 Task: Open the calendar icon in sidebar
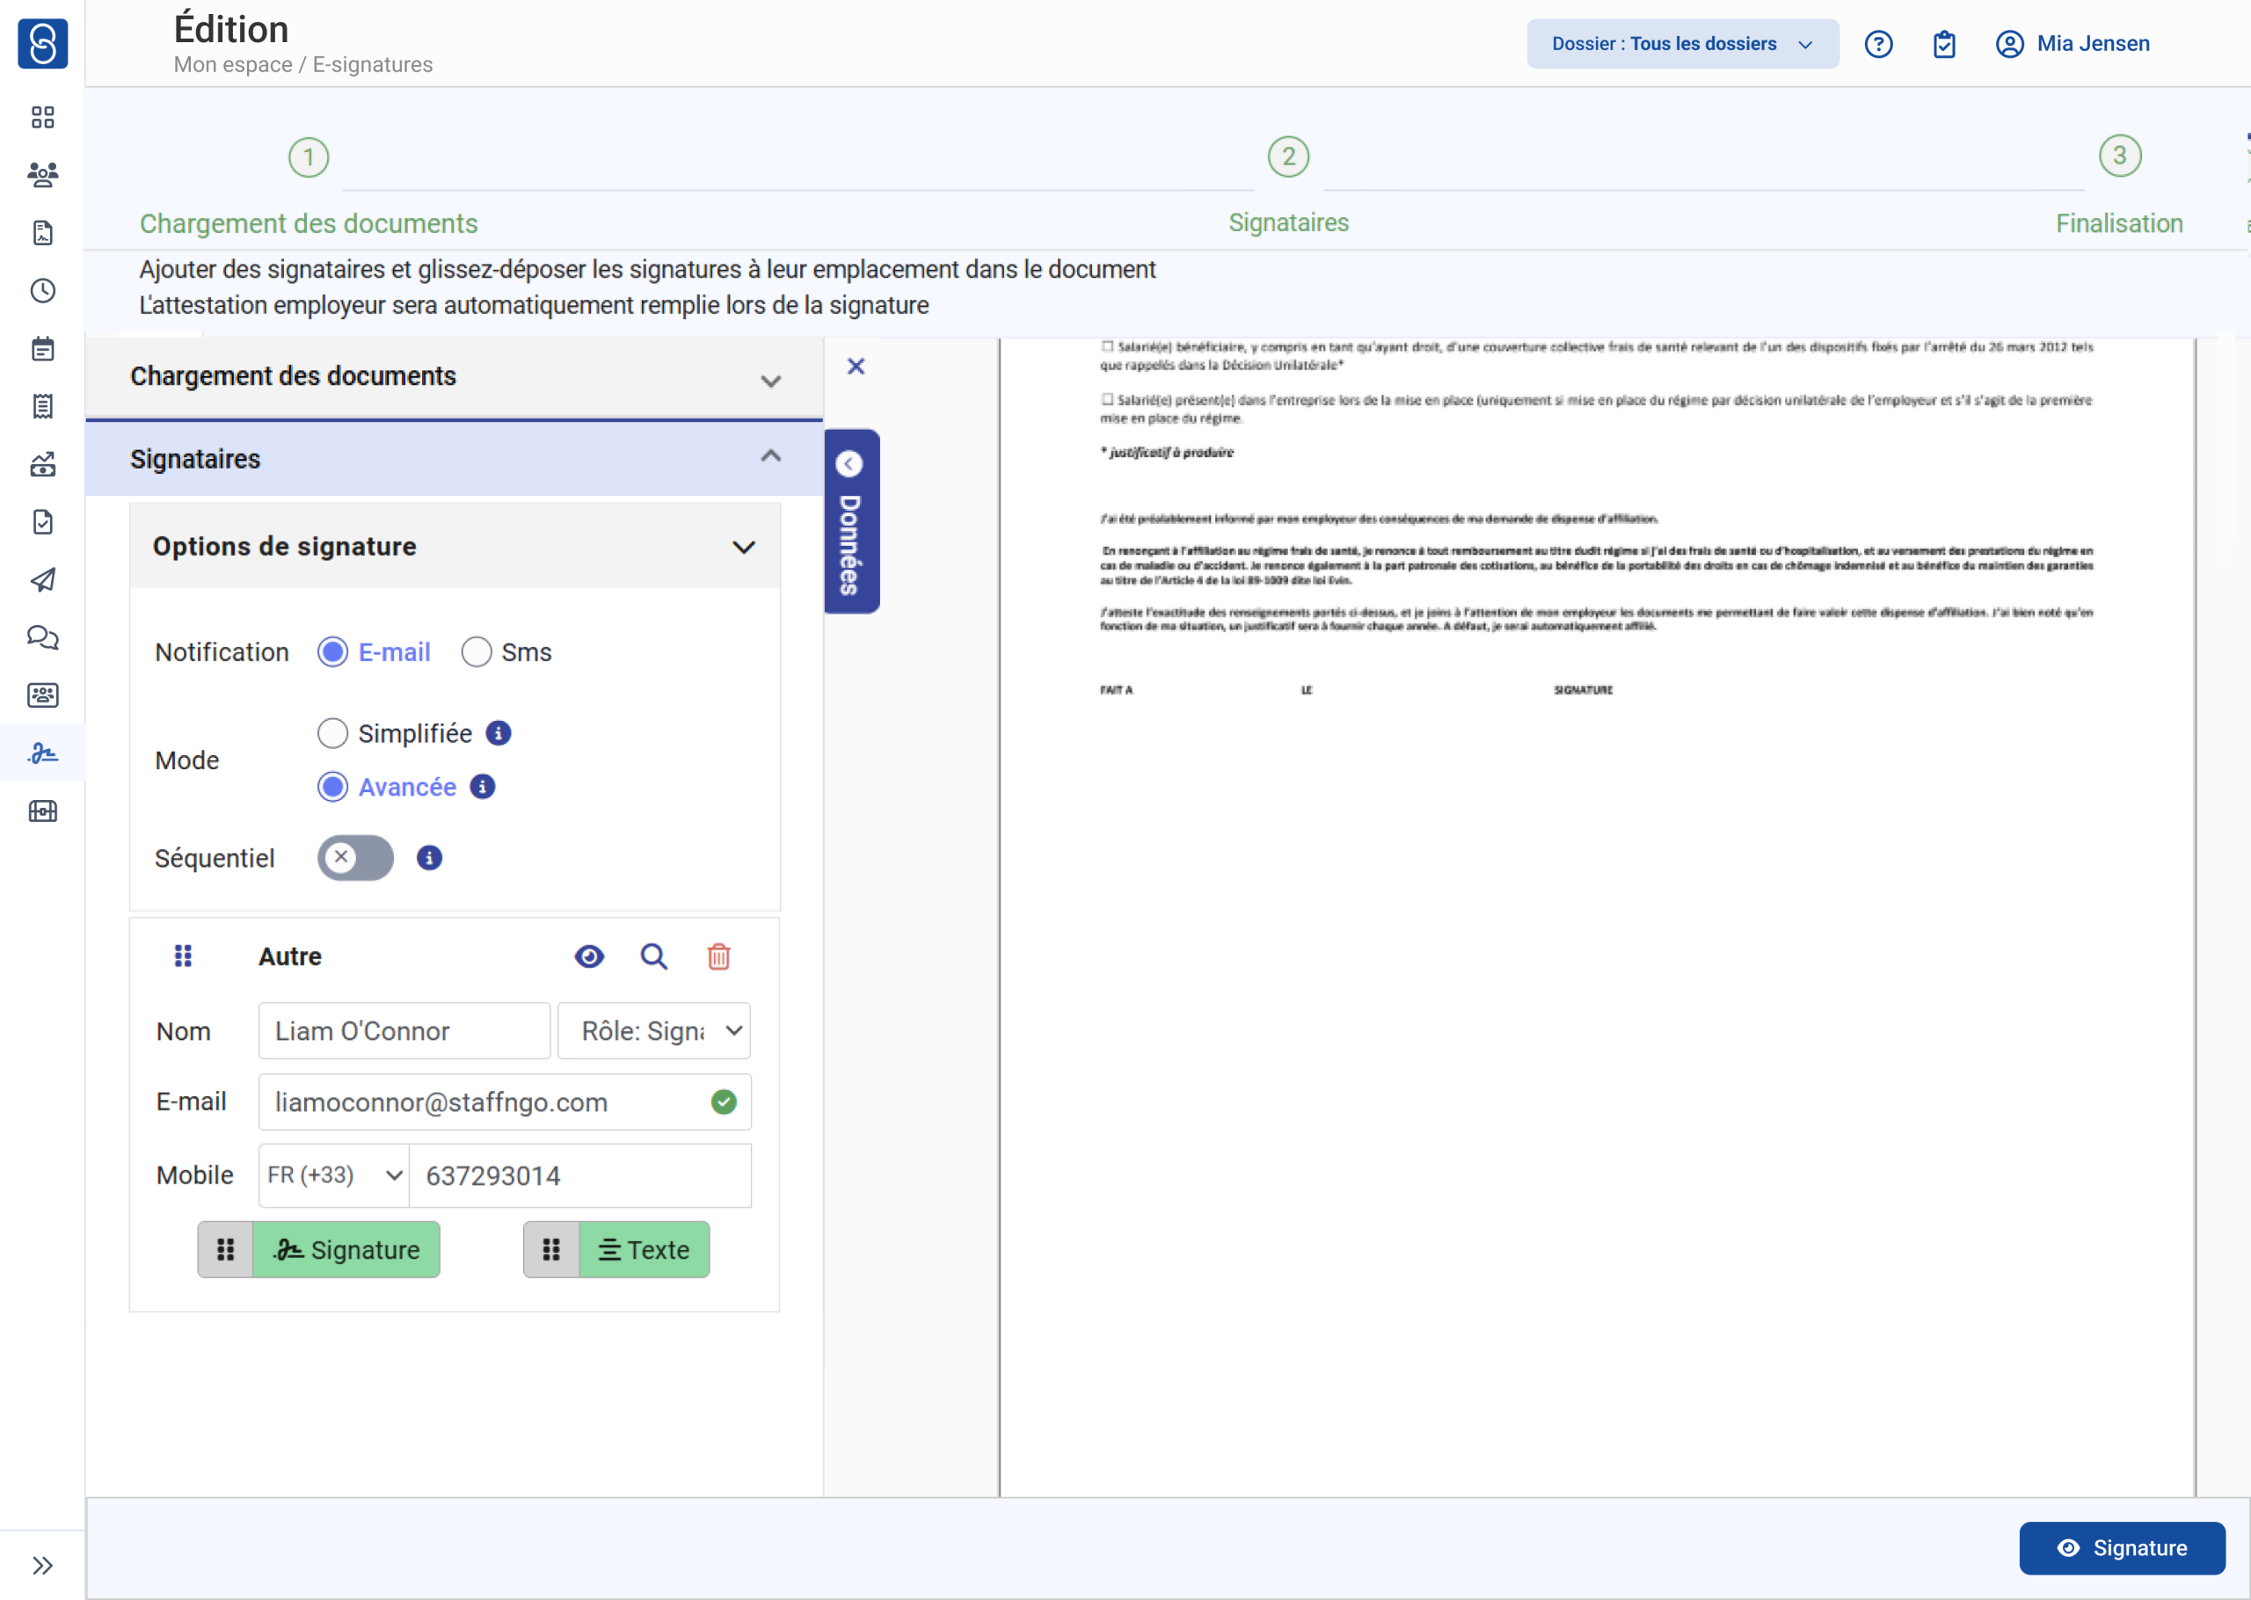tap(42, 349)
